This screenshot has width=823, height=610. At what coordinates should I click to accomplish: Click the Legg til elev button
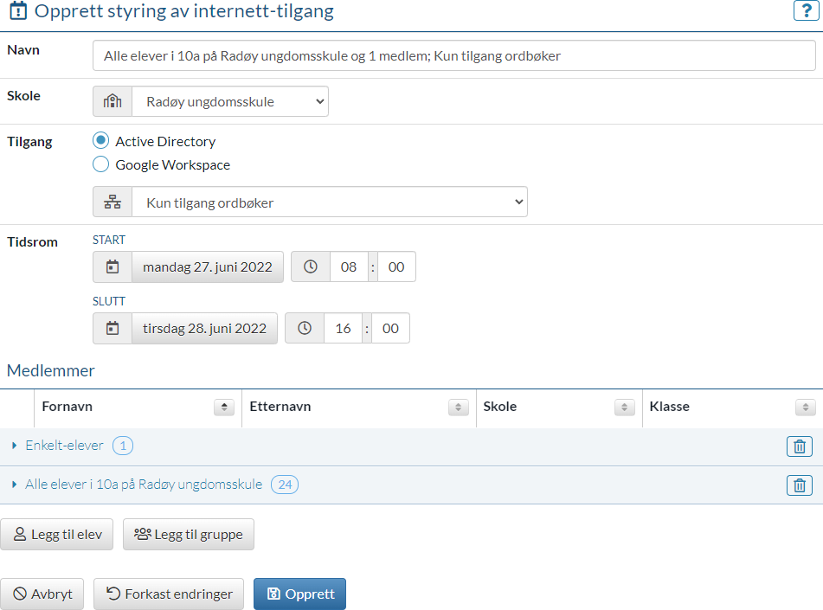[x=57, y=535]
